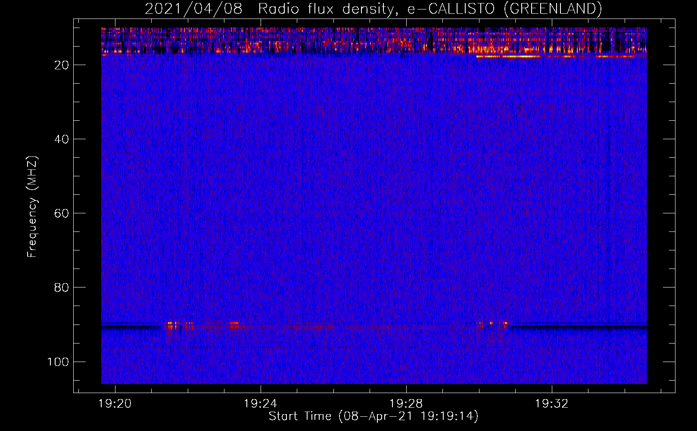
Task: Click the plot title 'Radio flux density, e-CALLISTO (GREENLAND)'
Action: coord(430,9)
